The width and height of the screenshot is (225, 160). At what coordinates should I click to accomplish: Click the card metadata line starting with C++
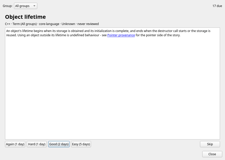(x=52, y=24)
